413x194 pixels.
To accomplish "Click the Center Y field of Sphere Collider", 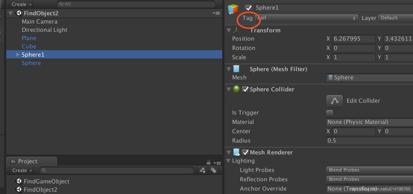I will coord(398,131).
